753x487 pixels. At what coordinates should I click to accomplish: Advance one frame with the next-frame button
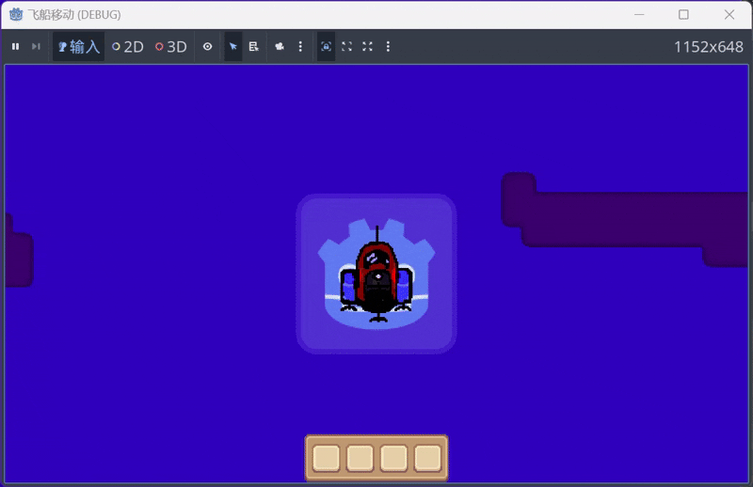tap(36, 47)
